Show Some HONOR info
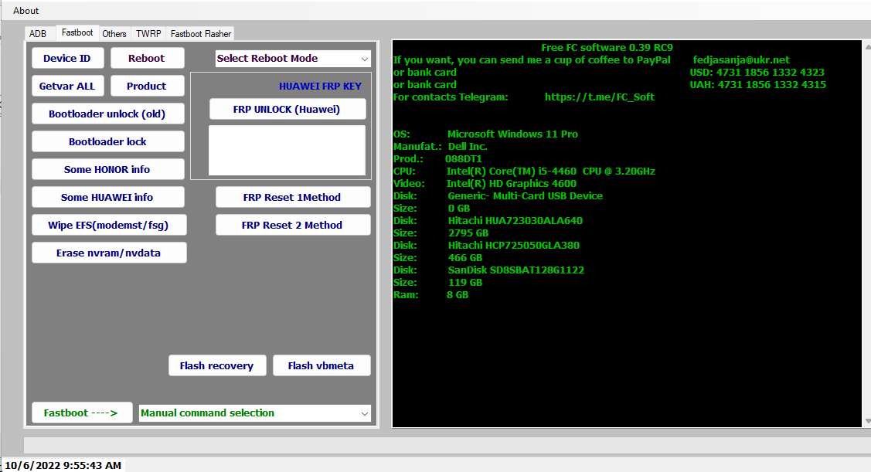This screenshot has width=871, height=472. point(107,169)
